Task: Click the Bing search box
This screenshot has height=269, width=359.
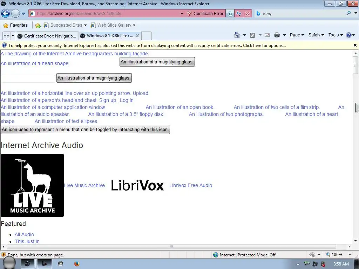Action: pos(300,14)
